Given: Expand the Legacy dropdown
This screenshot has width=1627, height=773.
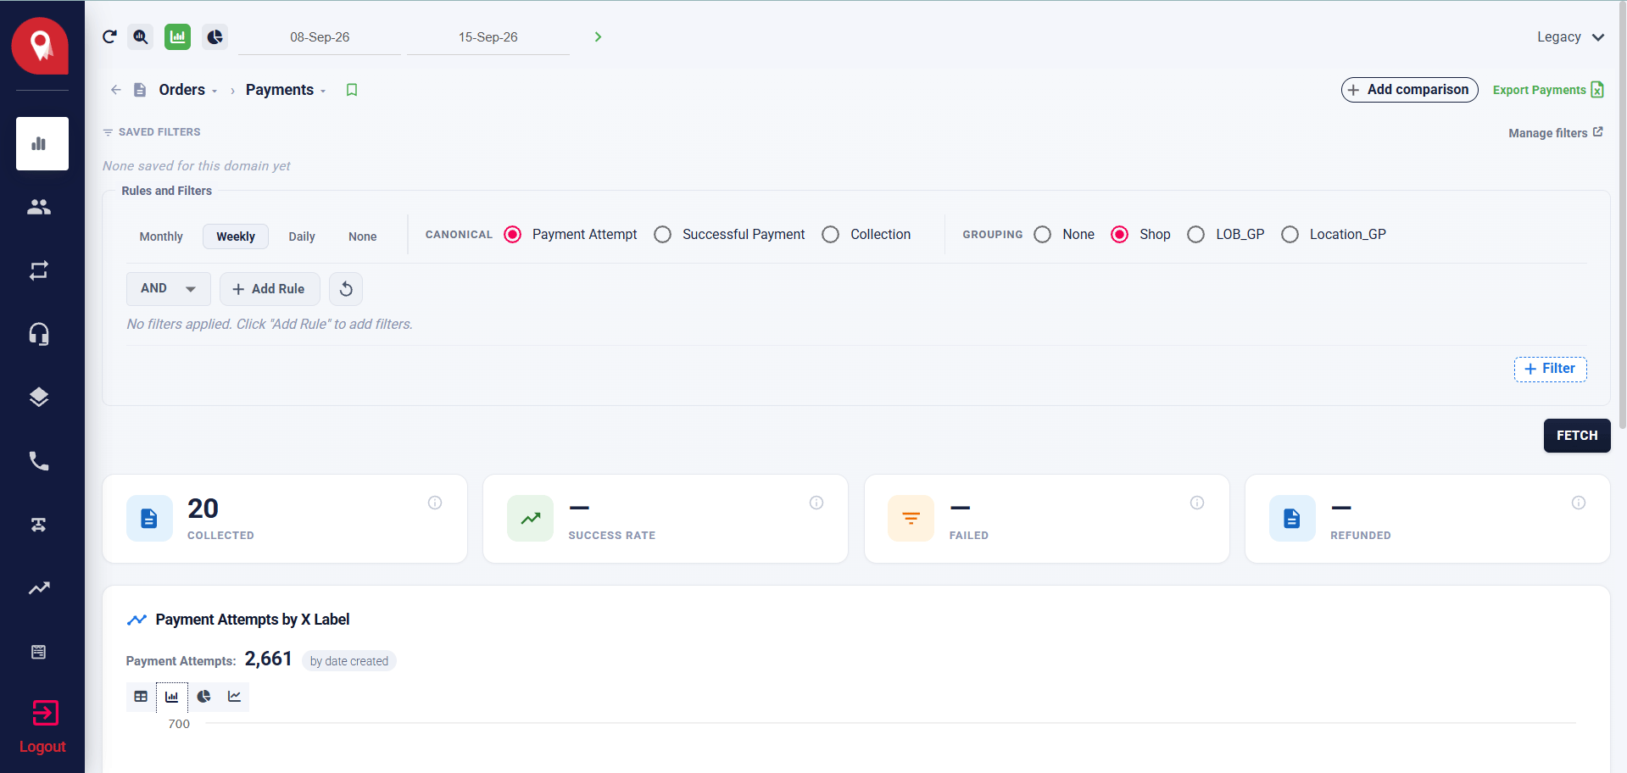Looking at the screenshot, I should click(x=1570, y=37).
